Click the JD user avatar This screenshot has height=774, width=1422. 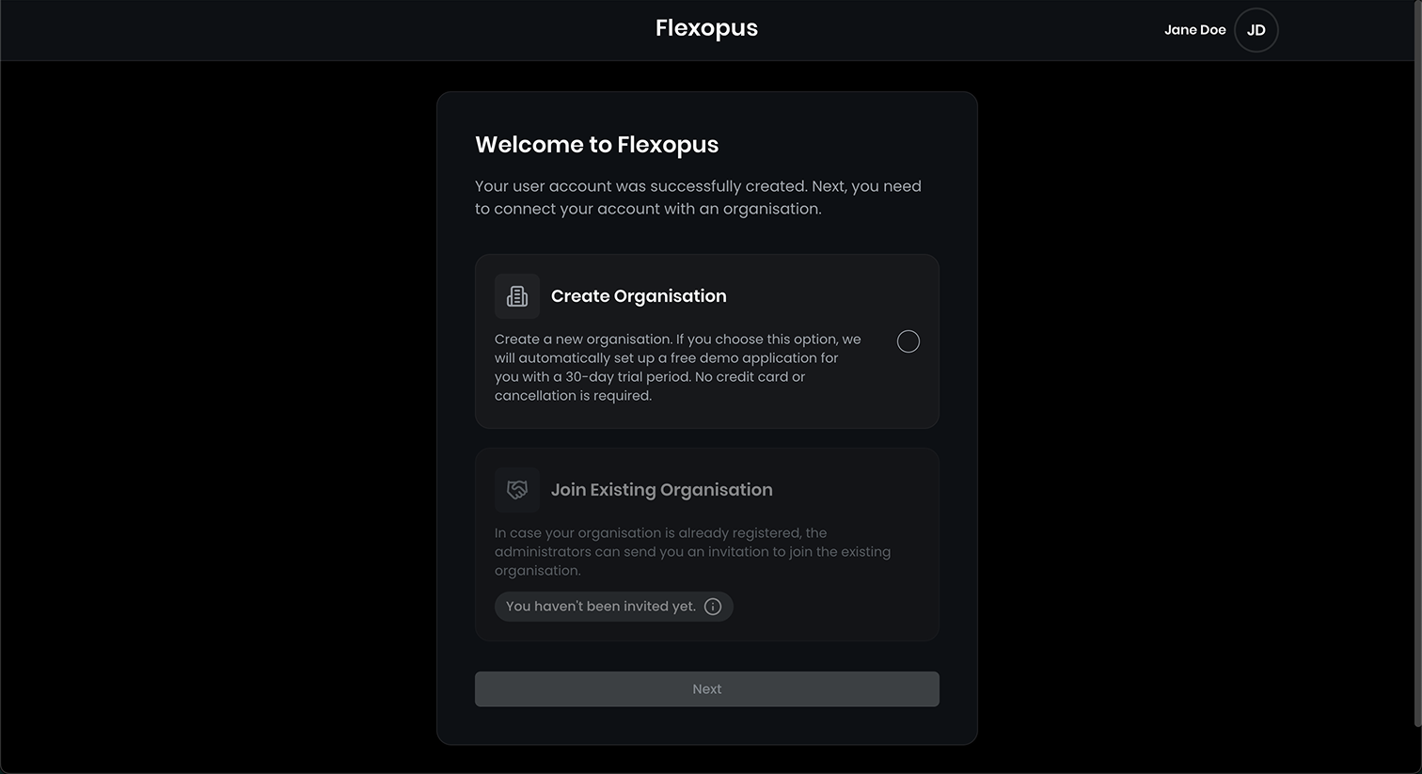pos(1256,30)
